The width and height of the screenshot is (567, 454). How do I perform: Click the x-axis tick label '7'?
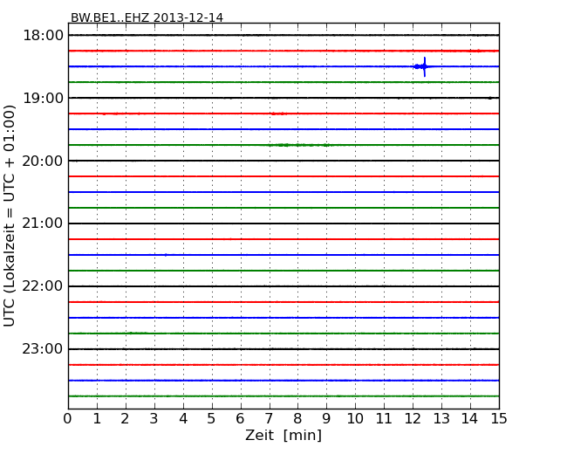[x=269, y=418]
